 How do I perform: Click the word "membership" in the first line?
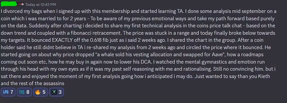pos(114,11)
